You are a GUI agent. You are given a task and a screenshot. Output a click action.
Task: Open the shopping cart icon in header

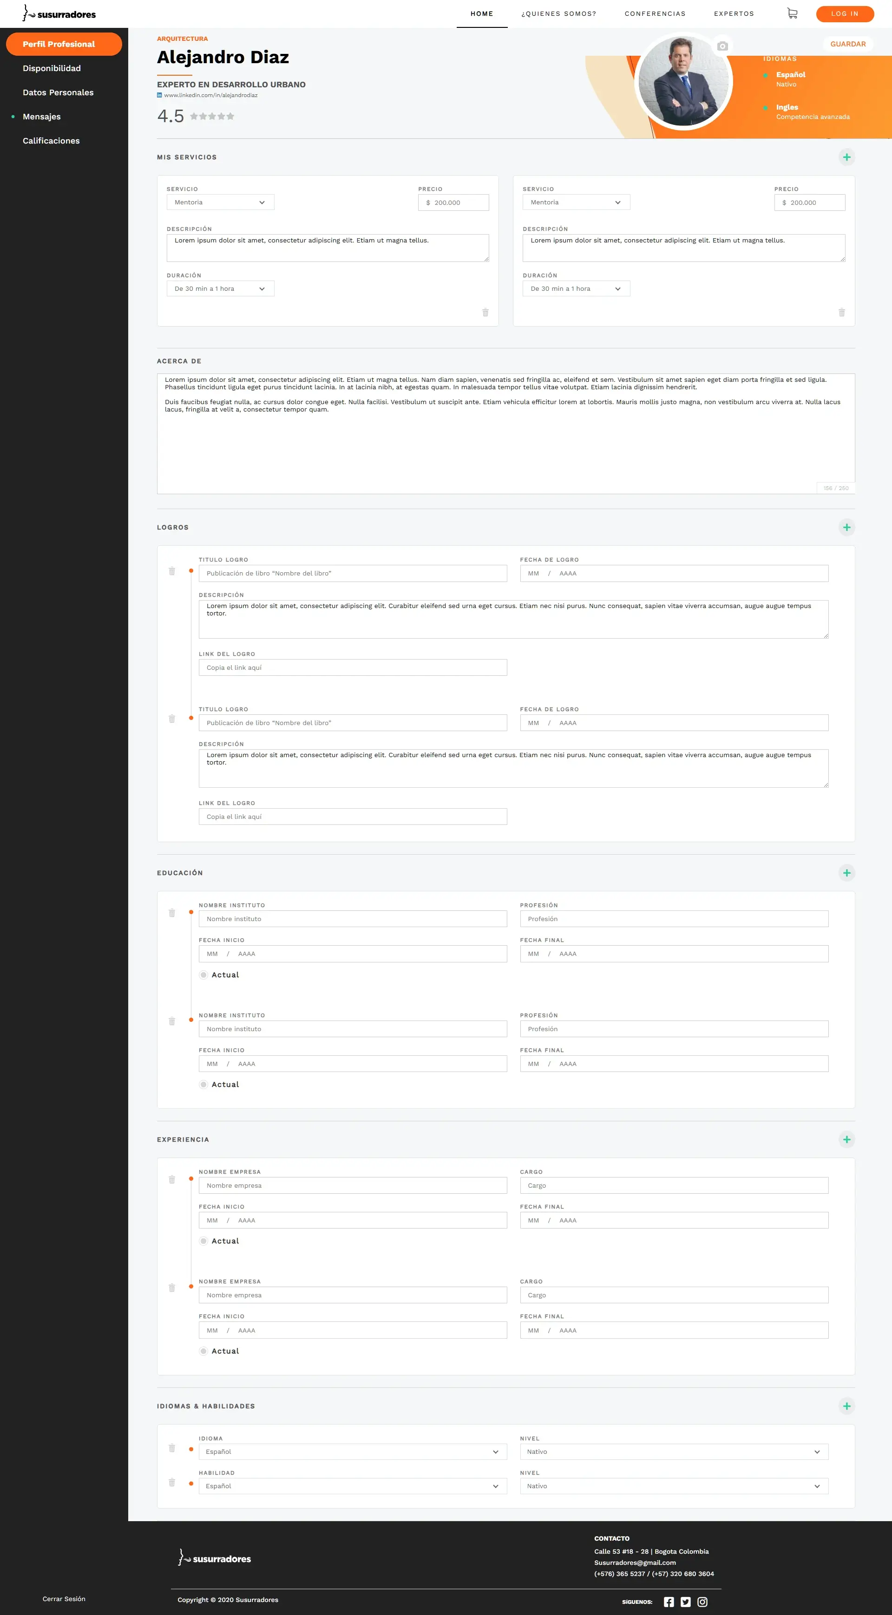(792, 13)
